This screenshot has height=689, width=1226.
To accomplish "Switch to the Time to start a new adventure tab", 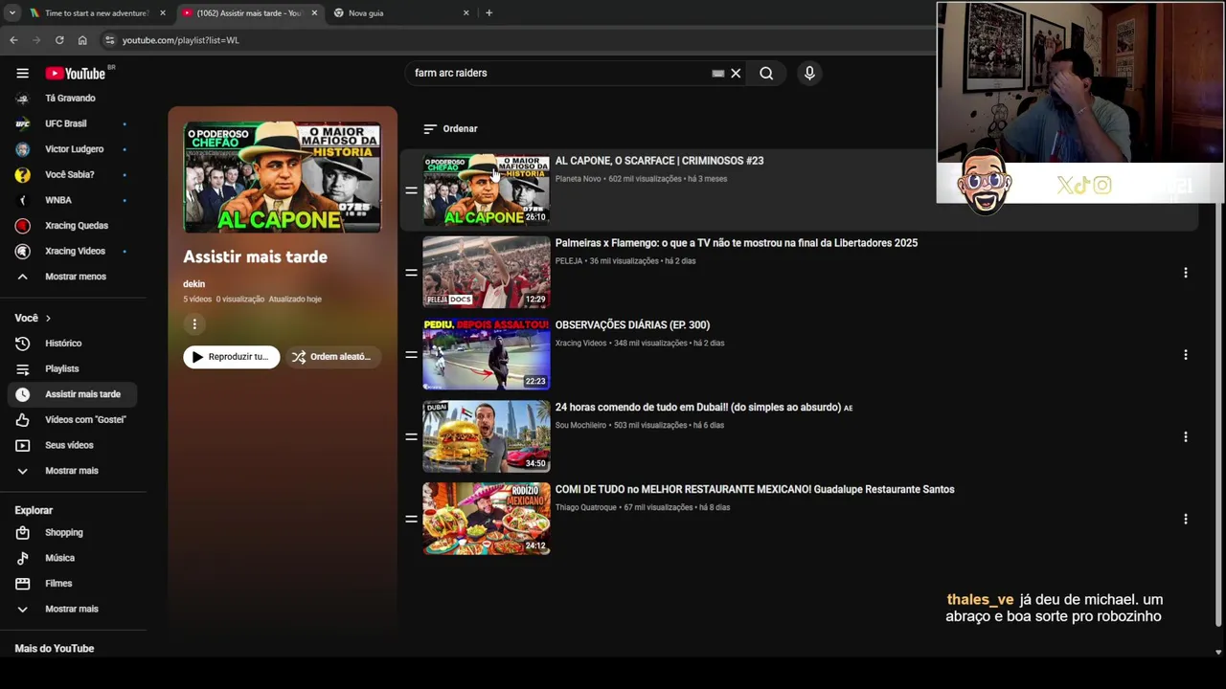I will [x=96, y=12].
